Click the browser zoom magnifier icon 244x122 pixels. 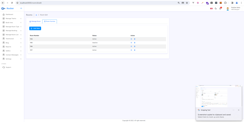[179, 3]
